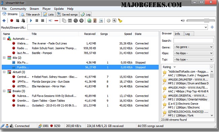This screenshot has height=132, width=219.
Task: Open settings with the wrench icon
Action: pyautogui.click(x=115, y=20)
